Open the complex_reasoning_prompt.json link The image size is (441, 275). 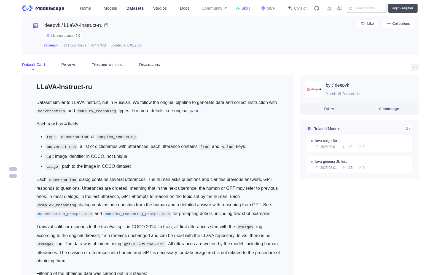click(137, 214)
